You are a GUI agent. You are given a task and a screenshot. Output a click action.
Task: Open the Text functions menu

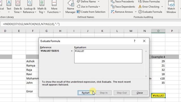(9, 7)
